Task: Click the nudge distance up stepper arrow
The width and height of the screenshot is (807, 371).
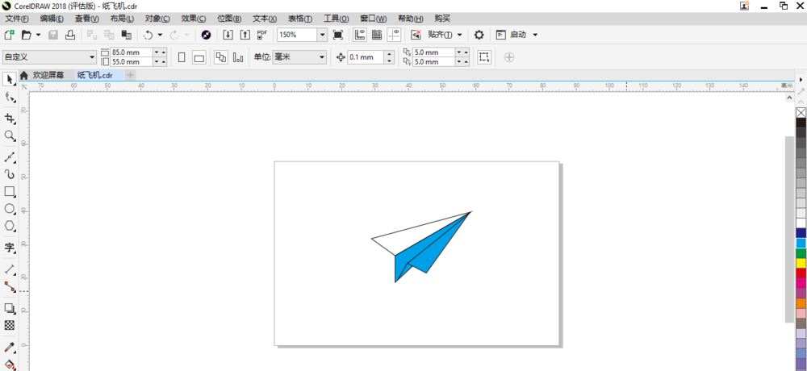Action: [389, 54]
